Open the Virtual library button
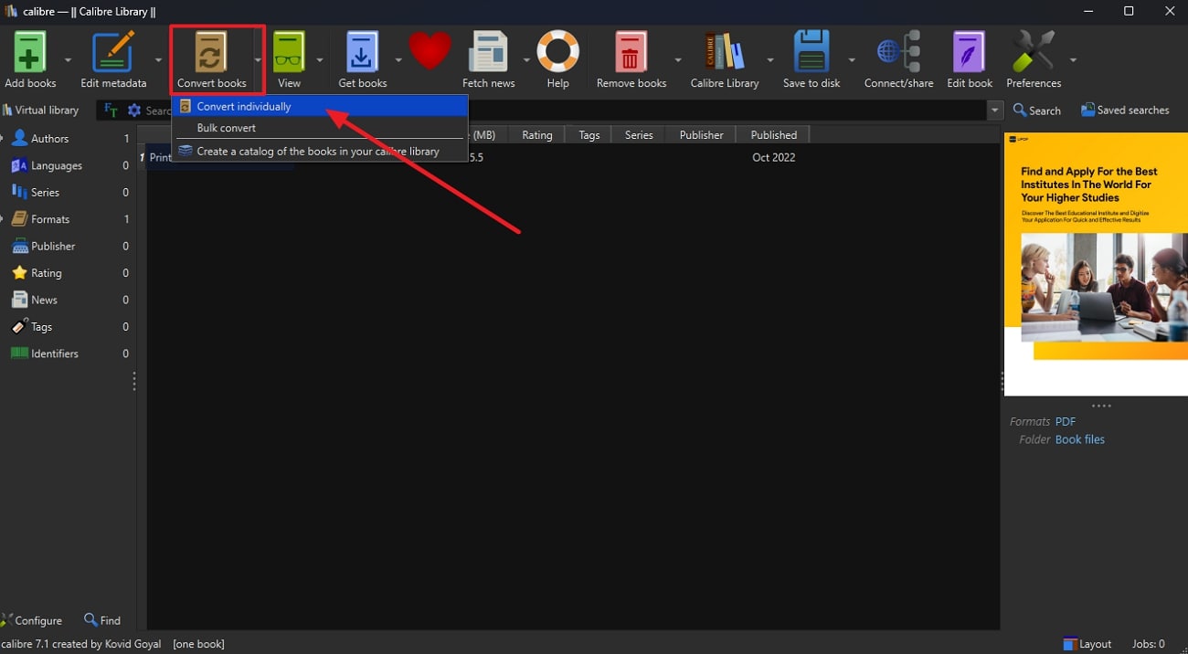1188x654 pixels. click(x=40, y=110)
